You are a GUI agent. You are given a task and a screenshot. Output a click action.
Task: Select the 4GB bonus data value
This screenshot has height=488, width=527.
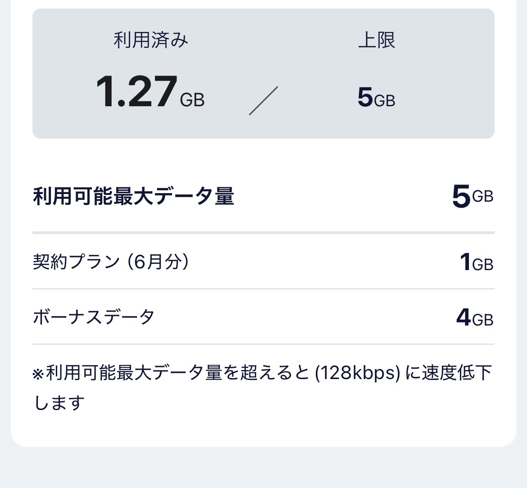[x=475, y=317]
